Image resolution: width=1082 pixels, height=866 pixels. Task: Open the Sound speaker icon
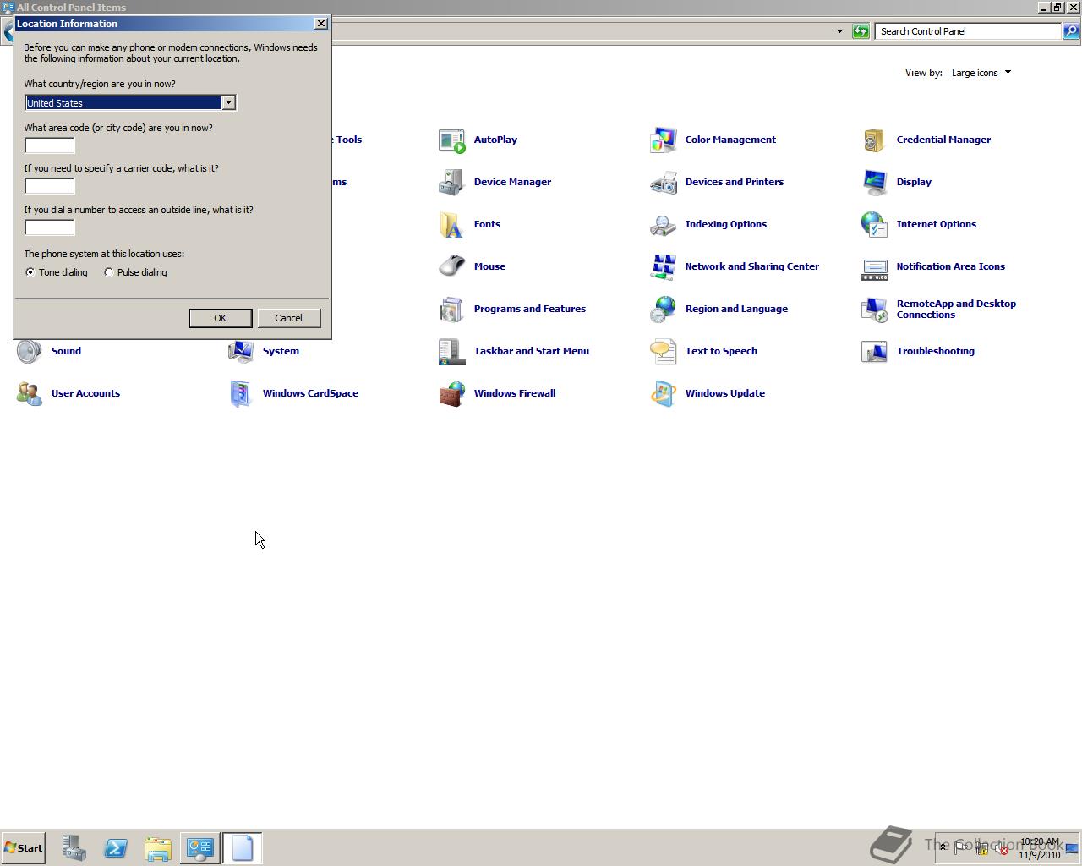(30, 352)
